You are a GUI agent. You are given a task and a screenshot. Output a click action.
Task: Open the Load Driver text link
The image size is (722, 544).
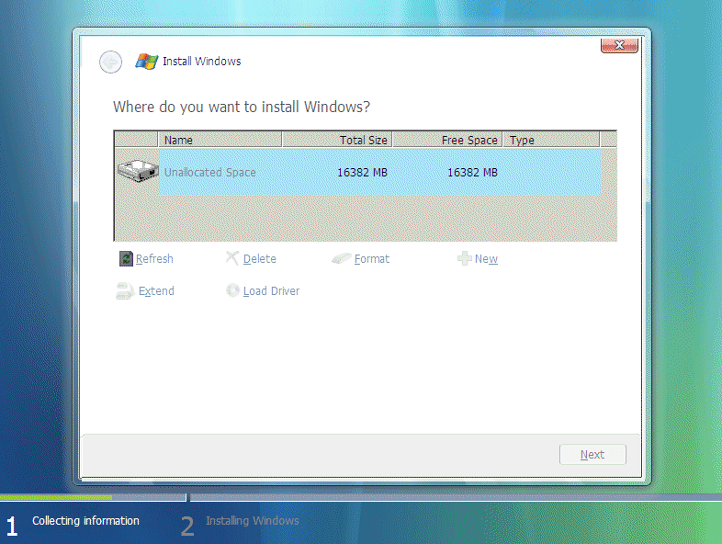pyautogui.click(x=271, y=291)
